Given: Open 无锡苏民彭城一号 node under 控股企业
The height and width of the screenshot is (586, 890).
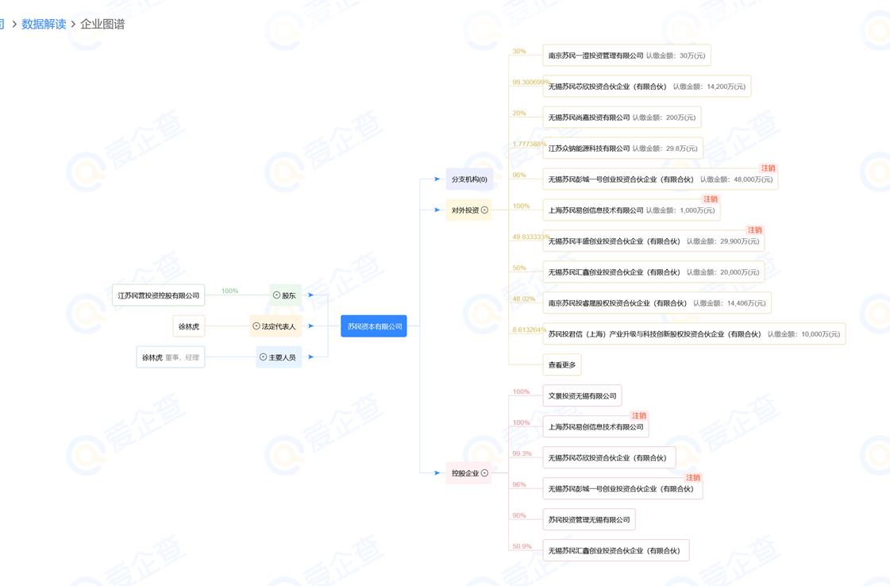Looking at the screenshot, I should (622, 489).
